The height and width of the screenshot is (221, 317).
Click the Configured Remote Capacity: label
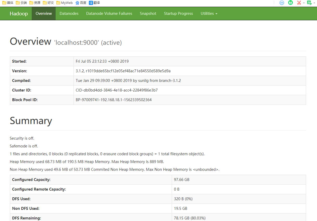39,189
